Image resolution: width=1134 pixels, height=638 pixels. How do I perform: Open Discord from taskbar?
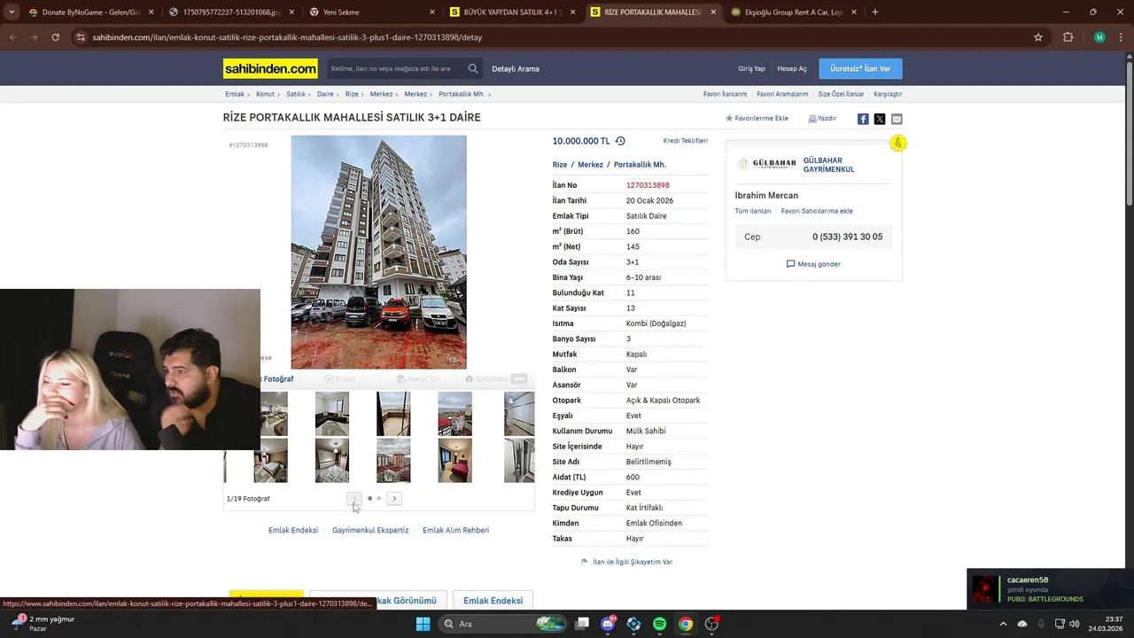pyautogui.click(x=608, y=624)
